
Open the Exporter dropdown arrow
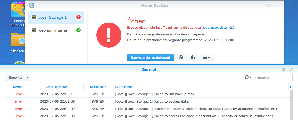(28, 77)
